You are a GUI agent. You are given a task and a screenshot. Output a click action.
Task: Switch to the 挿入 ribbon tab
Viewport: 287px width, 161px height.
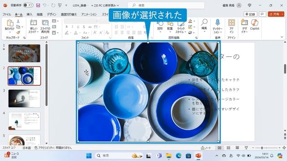pos(29,14)
